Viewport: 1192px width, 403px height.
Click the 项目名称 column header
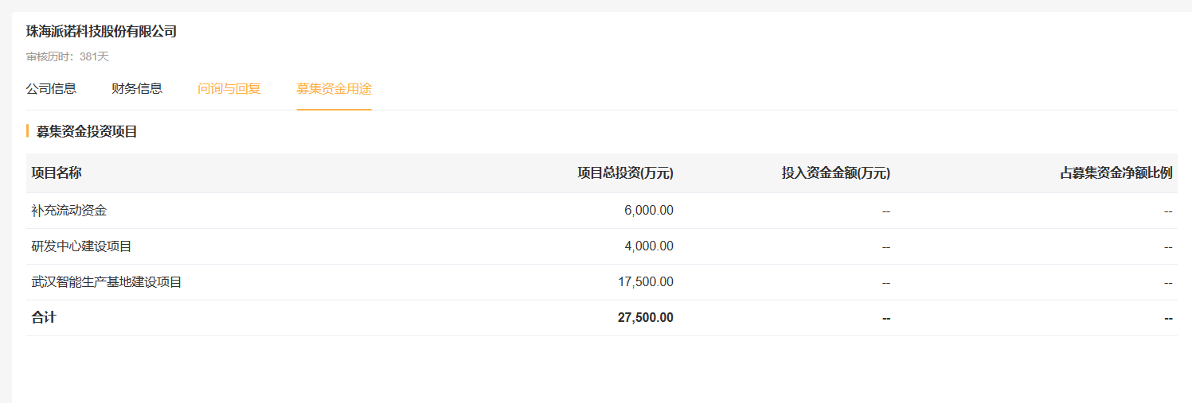click(57, 172)
